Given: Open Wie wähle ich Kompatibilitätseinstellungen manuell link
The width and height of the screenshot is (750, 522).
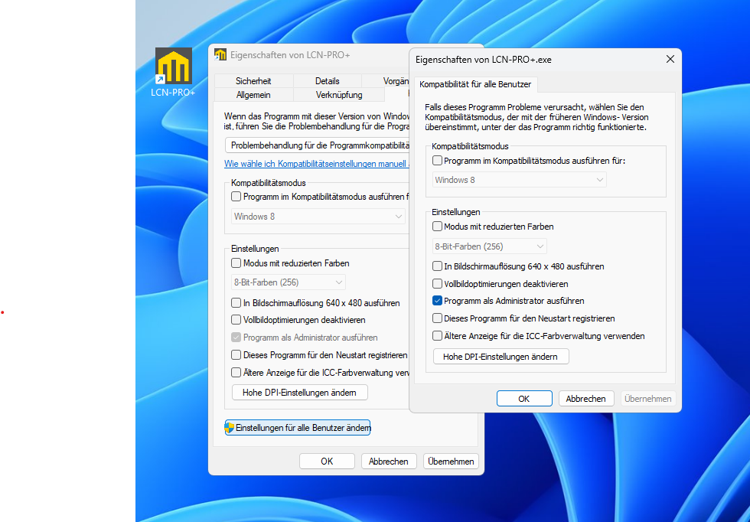Looking at the screenshot, I should pos(317,164).
